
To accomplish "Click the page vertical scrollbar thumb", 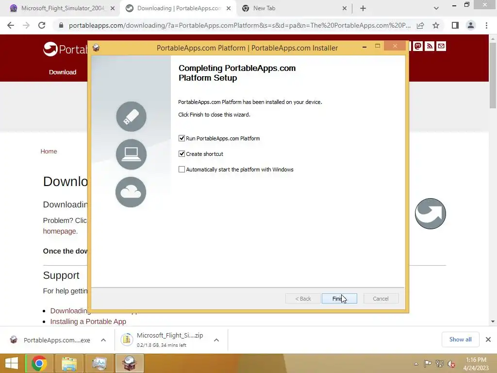I will click(x=493, y=75).
